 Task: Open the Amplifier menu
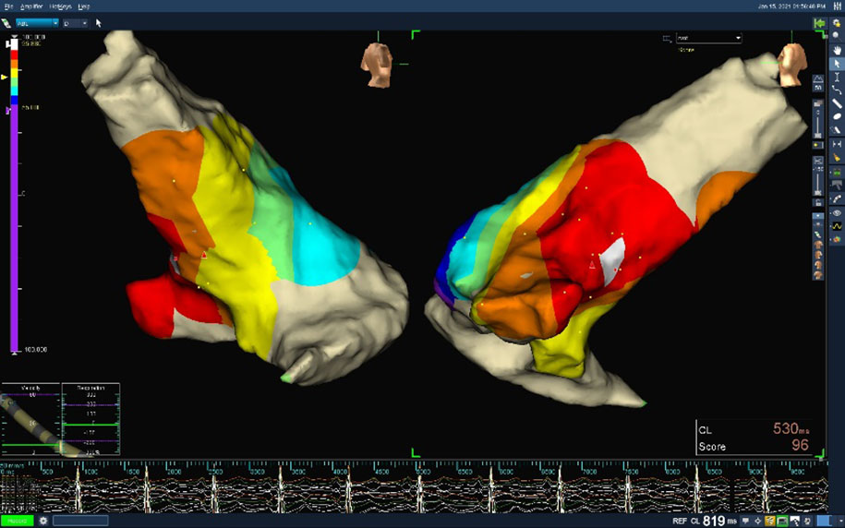click(x=33, y=6)
